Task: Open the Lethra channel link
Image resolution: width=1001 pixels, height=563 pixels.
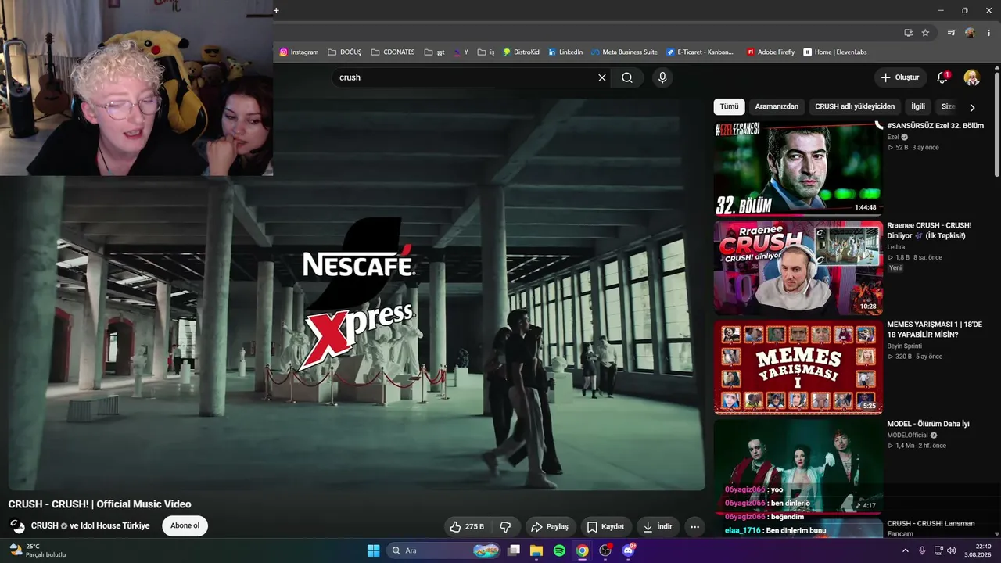Action: [x=895, y=247]
